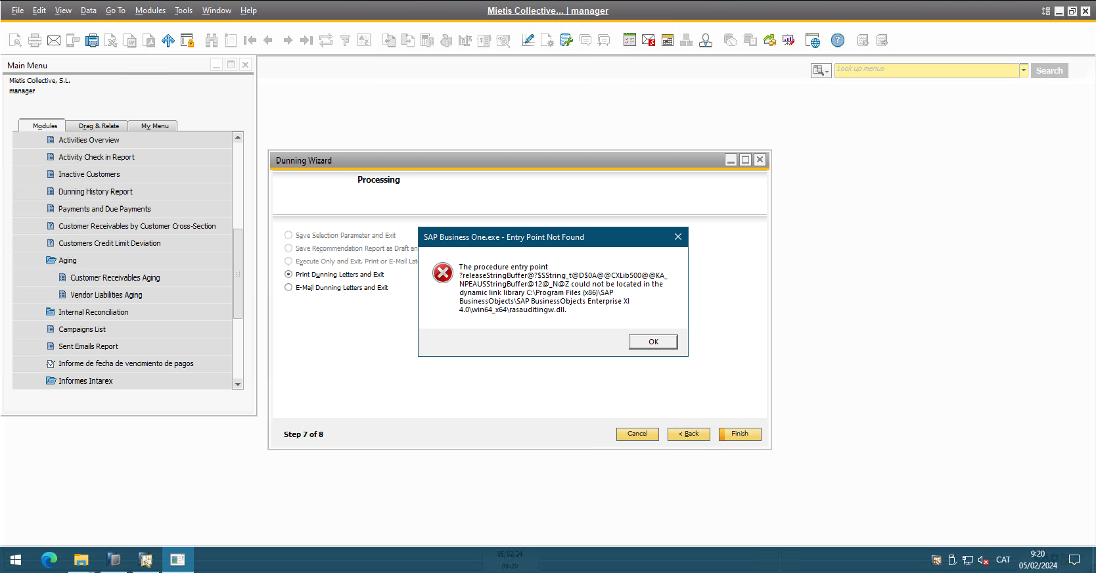Click the Main Menu scrollbar down arrow

pos(238,384)
